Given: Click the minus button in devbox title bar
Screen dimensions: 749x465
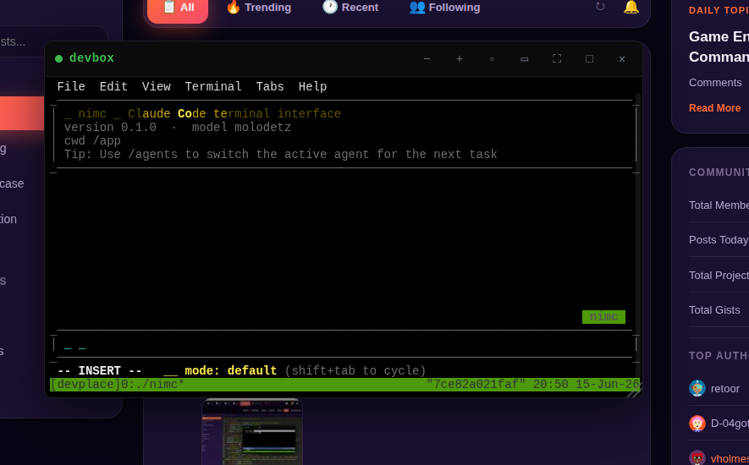Looking at the screenshot, I should pos(427,58).
